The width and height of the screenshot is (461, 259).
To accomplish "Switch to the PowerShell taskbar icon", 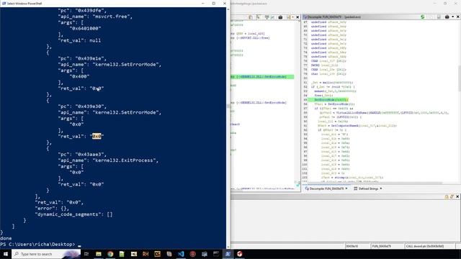I will tap(228, 254).
